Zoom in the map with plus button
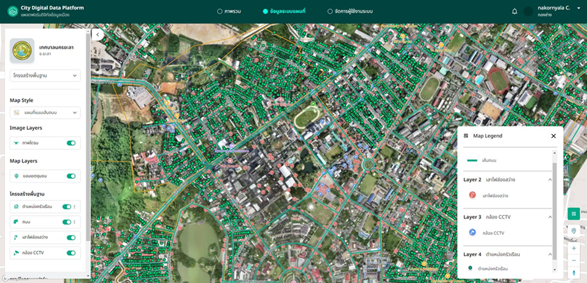This screenshot has width=587, height=283. [573, 248]
